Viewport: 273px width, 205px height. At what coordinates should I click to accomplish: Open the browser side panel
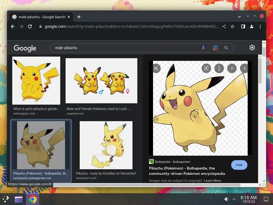tap(243, 26)
